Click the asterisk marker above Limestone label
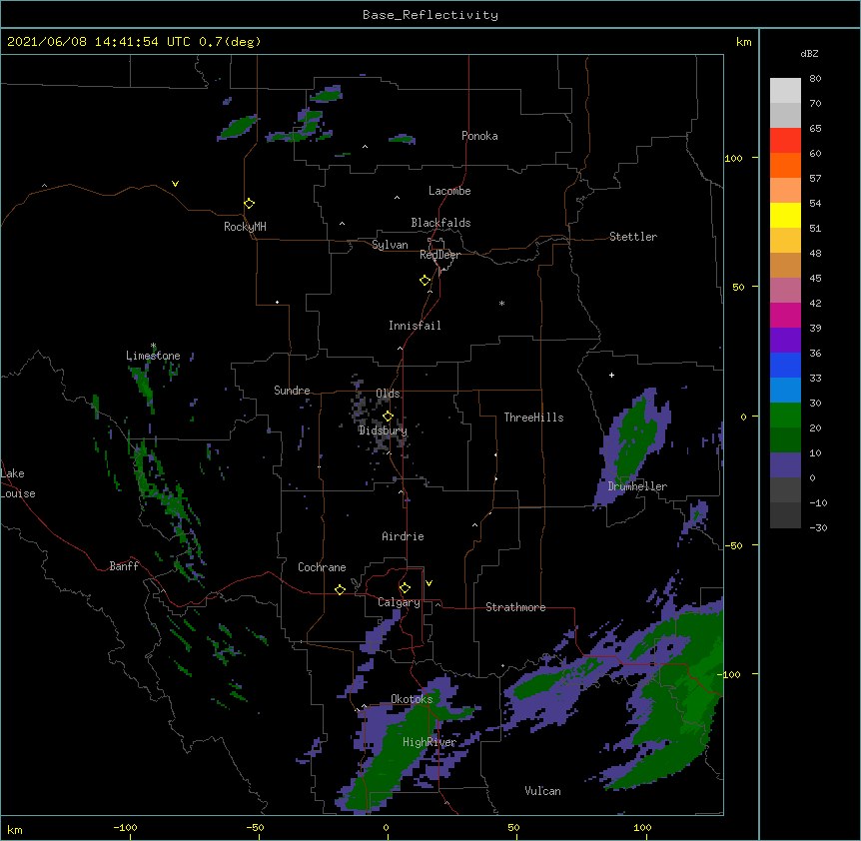Screen dimensions: 861x841 (x=153, y=346)
